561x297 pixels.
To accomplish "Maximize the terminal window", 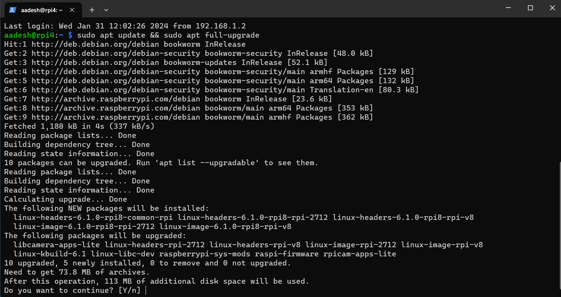I will coord(530,8).
